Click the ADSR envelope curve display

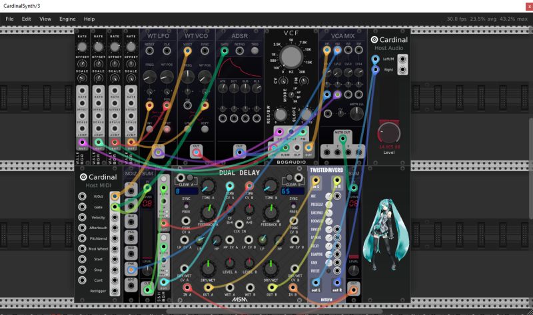(x=240, y=67)
